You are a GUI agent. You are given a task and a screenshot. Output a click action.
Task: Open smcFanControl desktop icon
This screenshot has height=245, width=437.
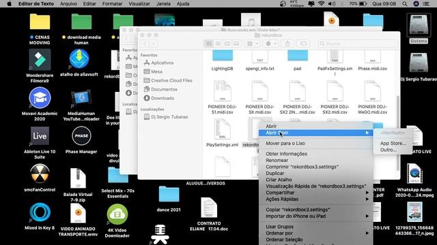pyautogui.click(x=40, y=174)
